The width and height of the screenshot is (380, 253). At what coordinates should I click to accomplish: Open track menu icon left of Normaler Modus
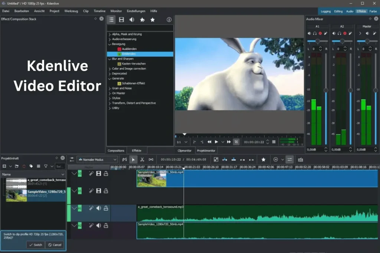(x=72, y=160)
